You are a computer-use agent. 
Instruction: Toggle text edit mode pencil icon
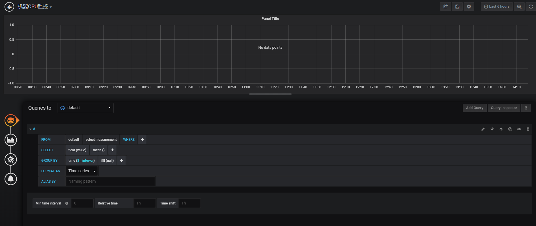483,129
